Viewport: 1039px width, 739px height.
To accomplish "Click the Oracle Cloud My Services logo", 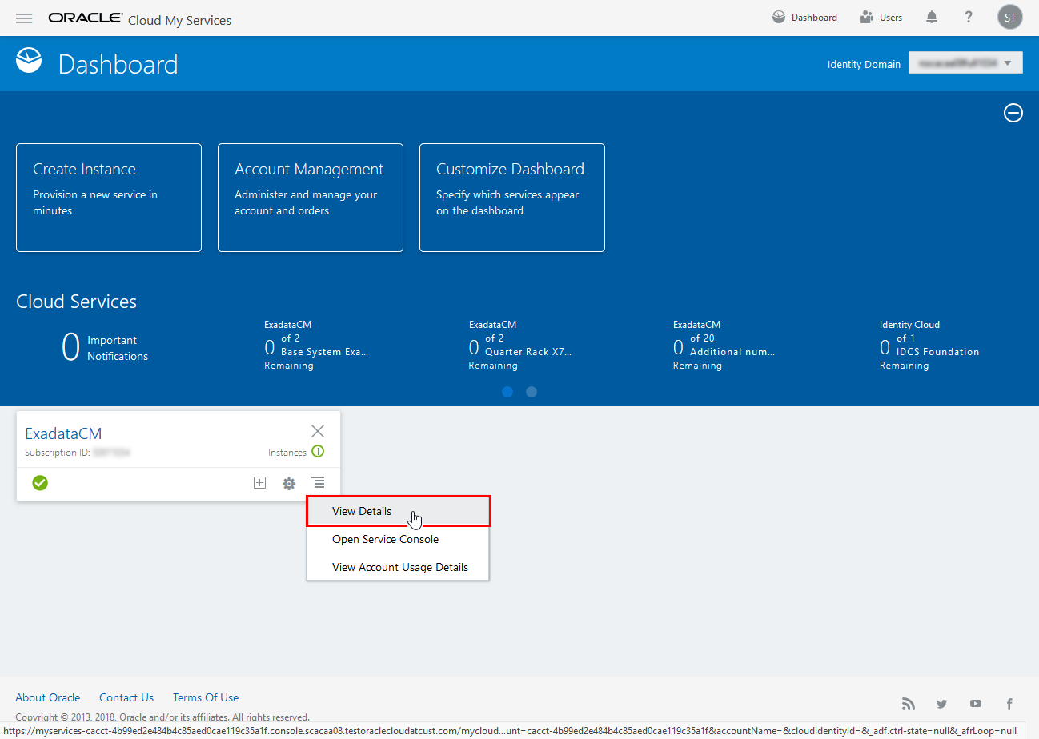I will point(140,18).
